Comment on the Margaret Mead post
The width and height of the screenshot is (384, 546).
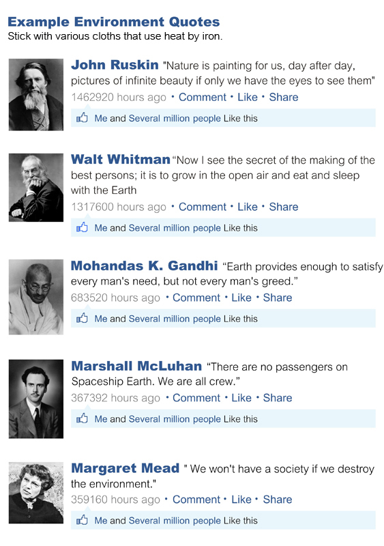pos(196,500)
